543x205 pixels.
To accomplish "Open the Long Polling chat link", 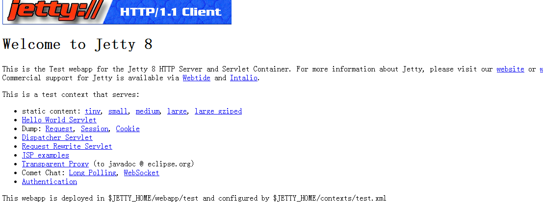I will pos(93,173).
